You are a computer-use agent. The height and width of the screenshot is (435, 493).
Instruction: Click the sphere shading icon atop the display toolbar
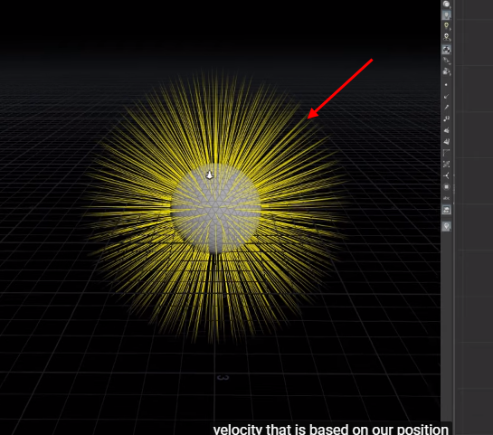coord(447,4)
